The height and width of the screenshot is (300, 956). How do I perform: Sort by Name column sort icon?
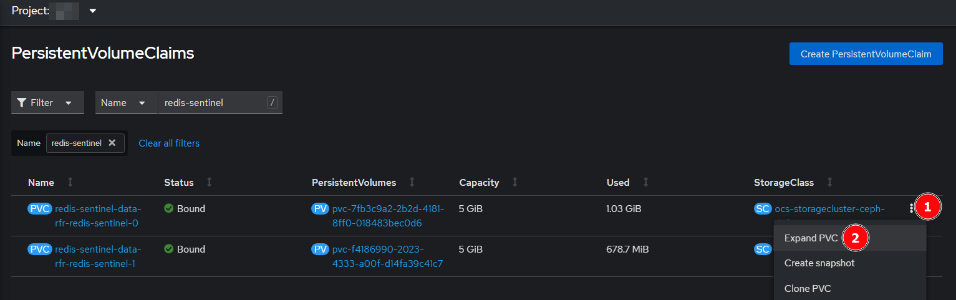[70, 182]
